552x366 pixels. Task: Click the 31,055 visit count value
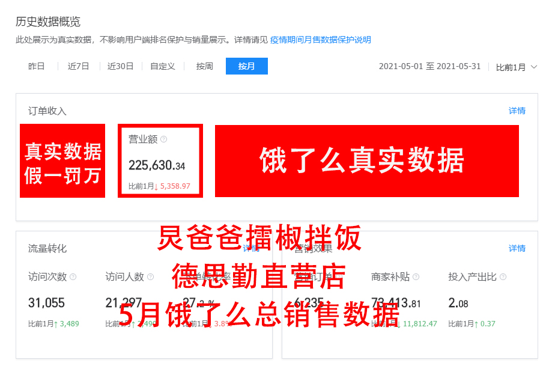46,303
